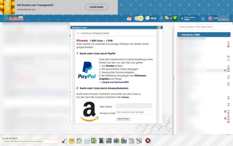Click the 'Link' word in PayPal instructions
This screenshot has width=233, height=146.
(x=118, y=63)
